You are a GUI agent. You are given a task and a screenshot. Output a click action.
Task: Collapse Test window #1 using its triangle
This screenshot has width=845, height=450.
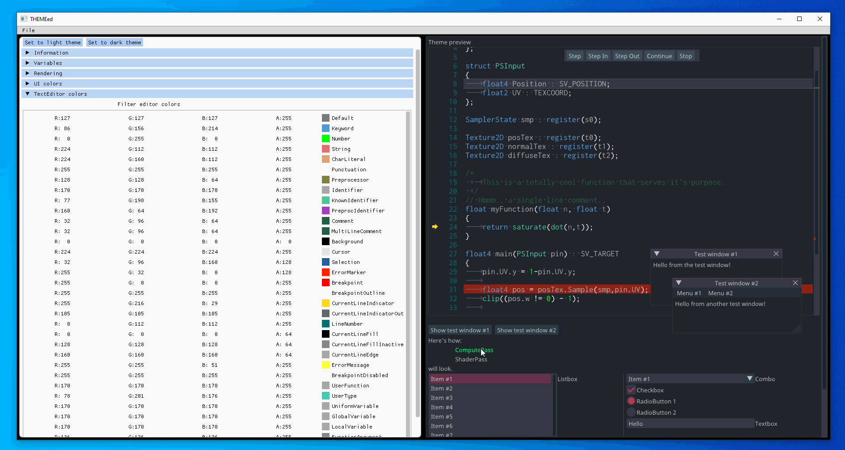[657, 254]
